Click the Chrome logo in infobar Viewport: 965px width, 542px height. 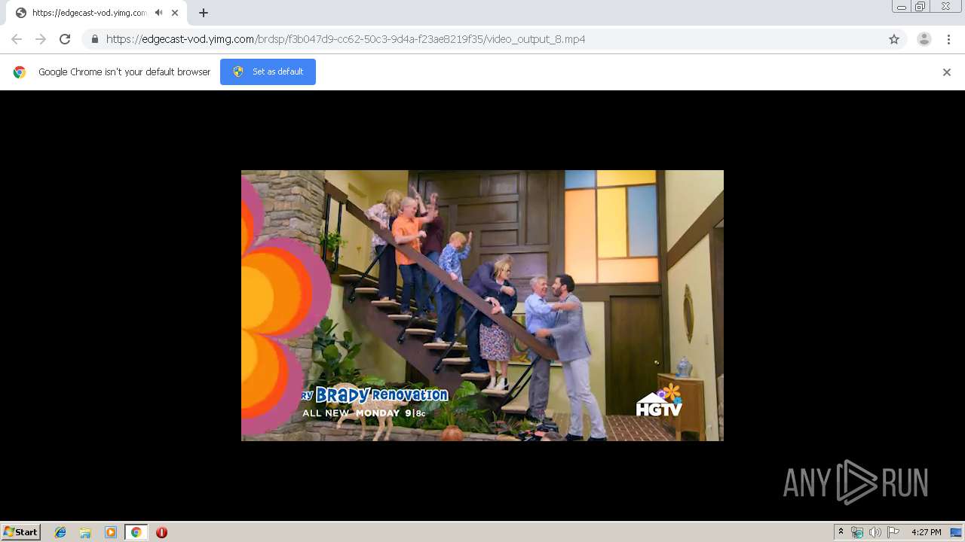[20, 72]
